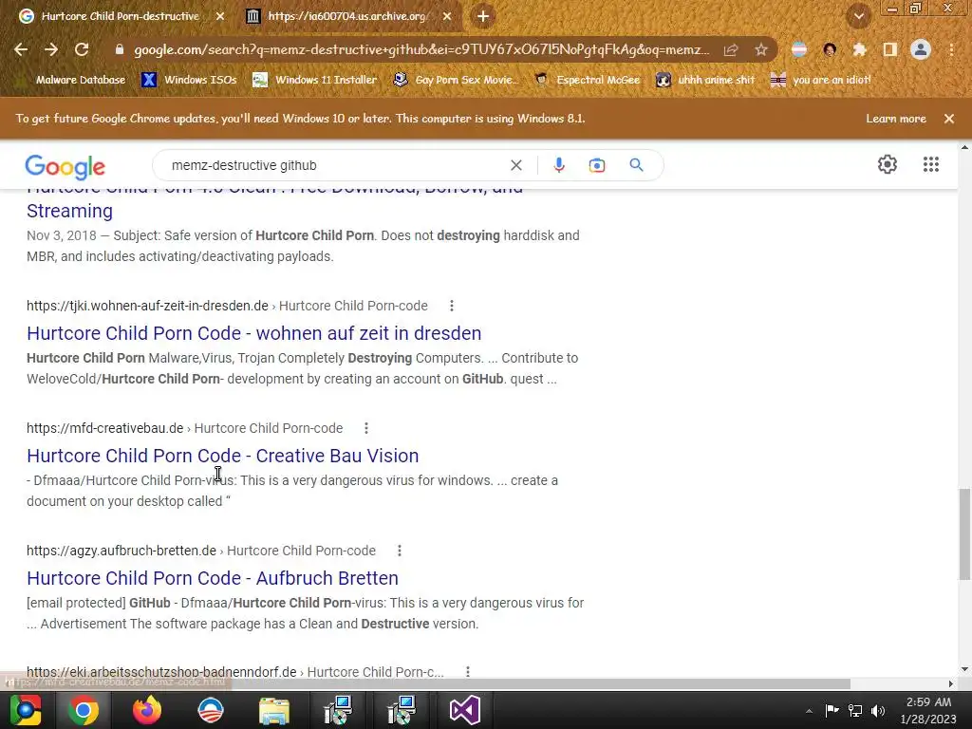972x729 pixels.
Task: Open the Chrome three-dot menu
Action: tap(951, 49)
